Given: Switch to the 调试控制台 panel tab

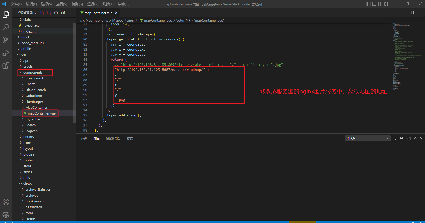Looking at the screenshot, I should (113, 139).
